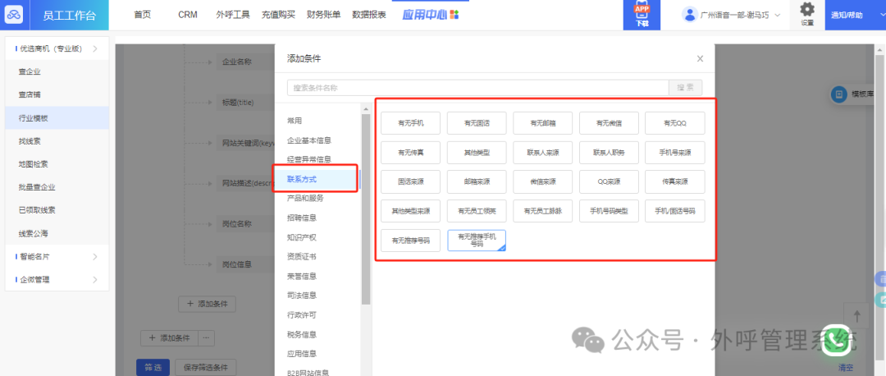Click the blue 筛选 button

(153, 368)
